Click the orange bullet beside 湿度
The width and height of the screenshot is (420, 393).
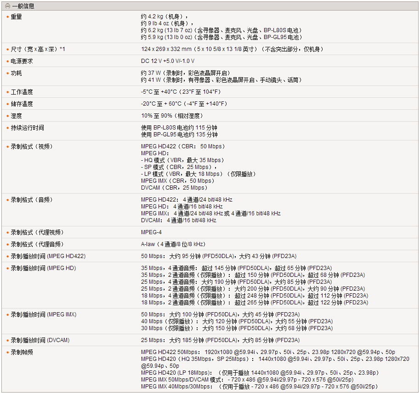tap(7, 116)
